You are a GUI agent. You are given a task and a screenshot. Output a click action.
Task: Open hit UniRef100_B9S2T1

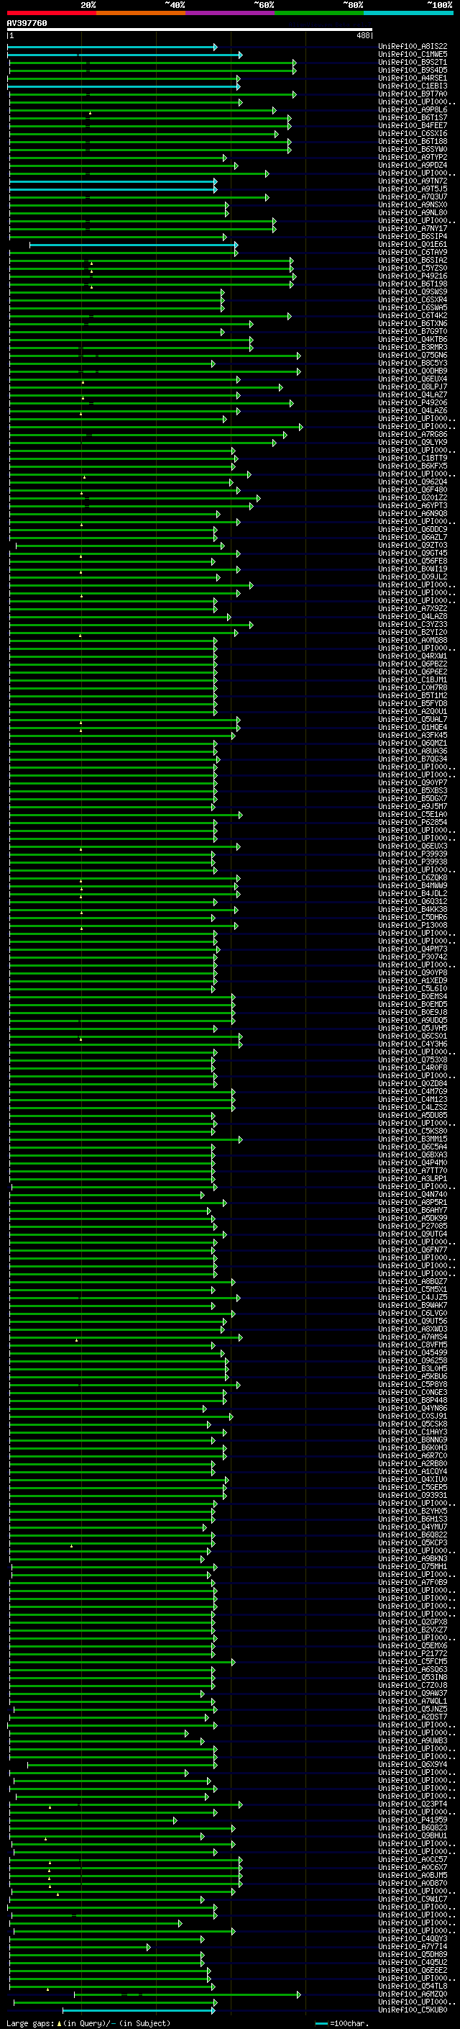point(413,62)
